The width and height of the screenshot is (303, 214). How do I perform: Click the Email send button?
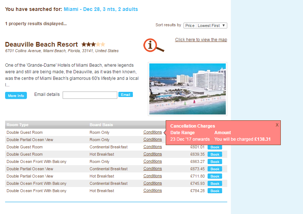pos(125,95)
